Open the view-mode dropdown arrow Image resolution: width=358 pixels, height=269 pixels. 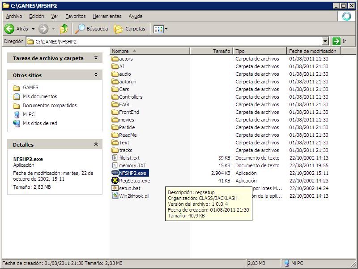click(x=166, y=29)
